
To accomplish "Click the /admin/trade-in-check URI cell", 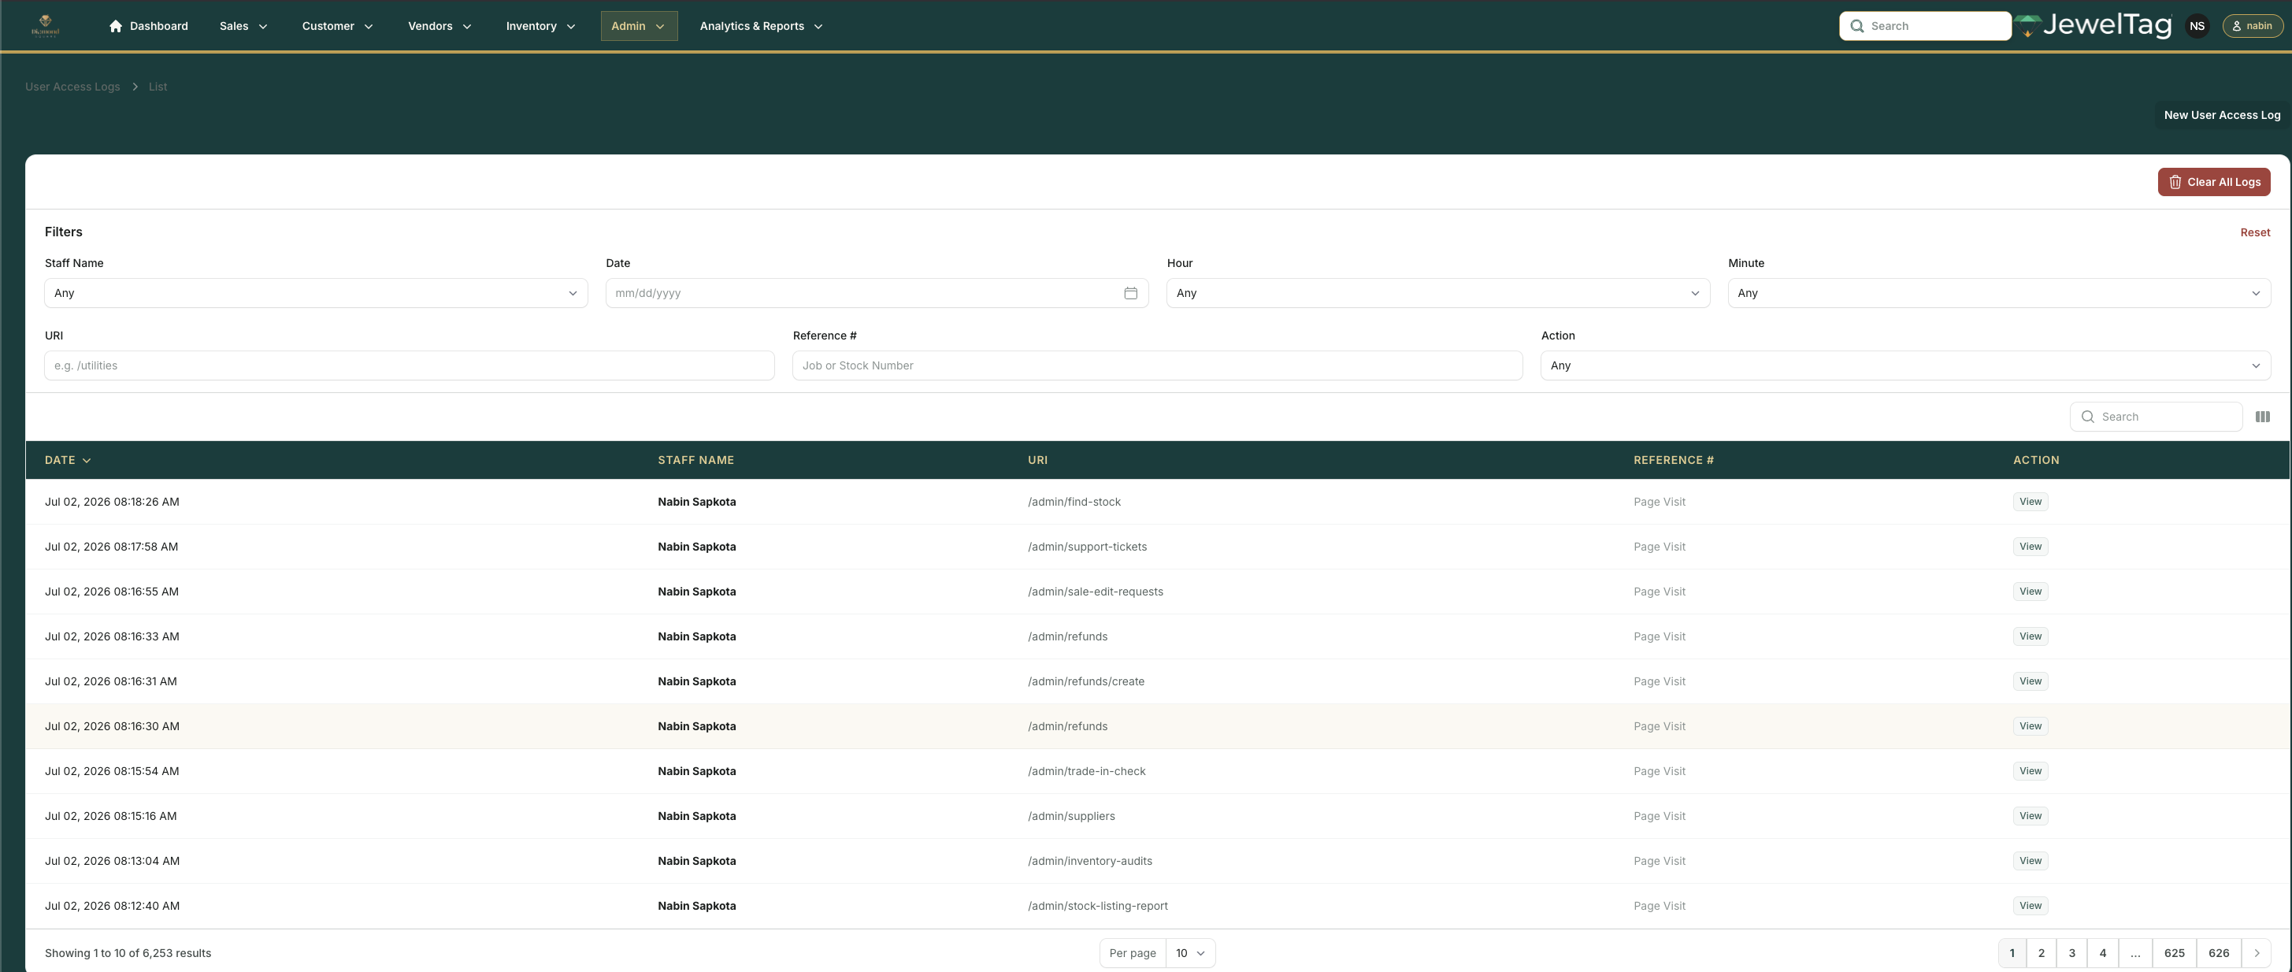I will tap(1086, 771).
